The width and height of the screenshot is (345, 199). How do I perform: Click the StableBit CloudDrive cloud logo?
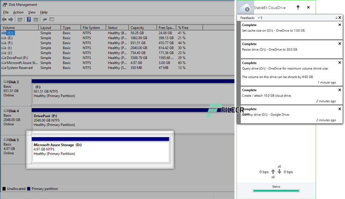pos(245,8)
